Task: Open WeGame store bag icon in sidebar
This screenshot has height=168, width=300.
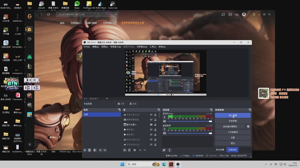Action: [30, 29]
